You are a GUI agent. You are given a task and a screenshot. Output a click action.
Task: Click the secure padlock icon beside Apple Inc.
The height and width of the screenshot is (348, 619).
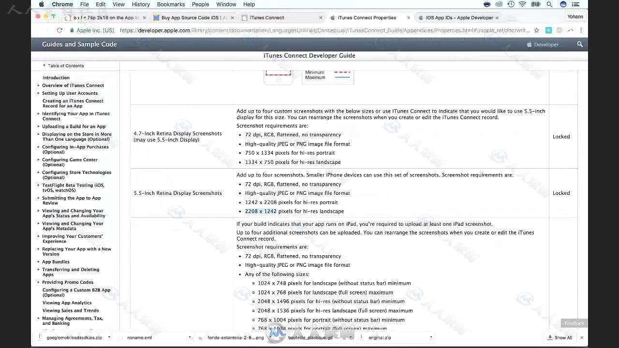click(72, 30)
